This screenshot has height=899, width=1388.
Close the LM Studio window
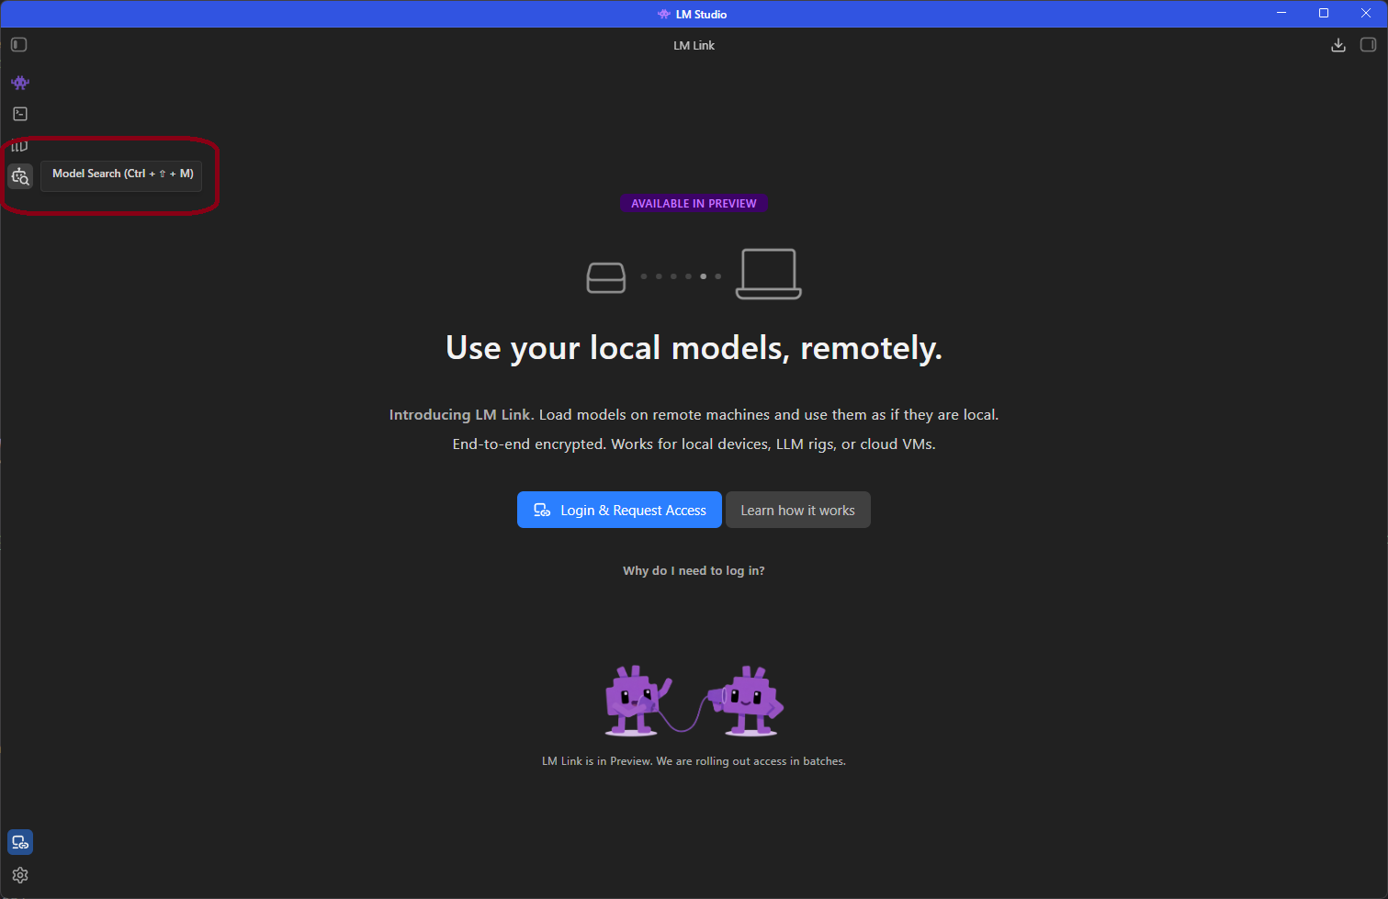point(1366,13)
